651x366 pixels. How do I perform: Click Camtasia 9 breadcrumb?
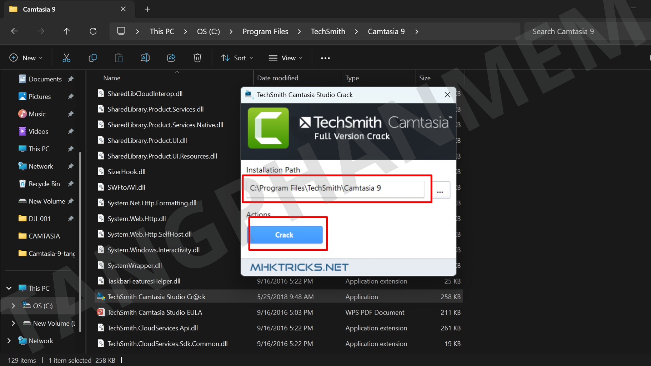pos(386,32)
